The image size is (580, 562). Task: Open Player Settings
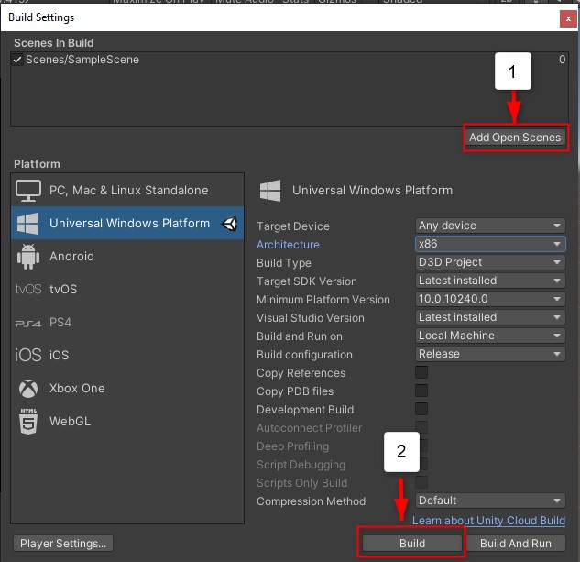click(63, 544)
